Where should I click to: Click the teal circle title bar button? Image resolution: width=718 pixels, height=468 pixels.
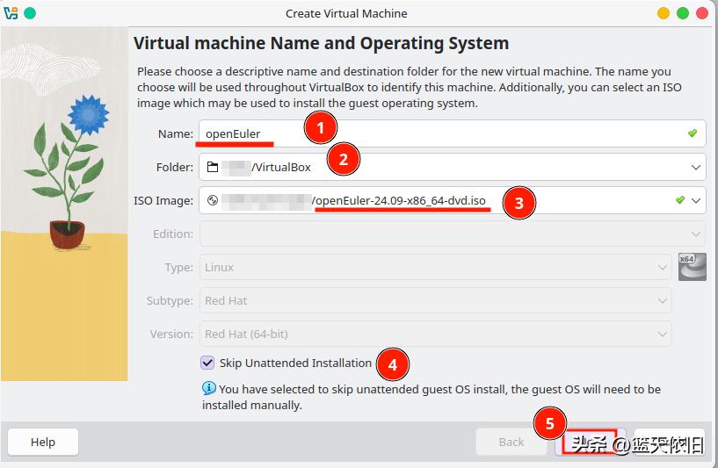coord(31,13)
